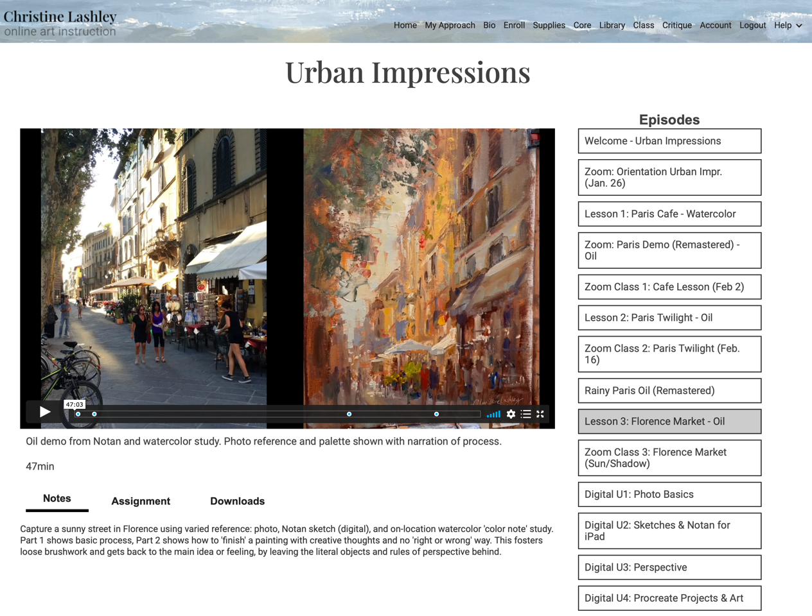Image resolution: width=812 pixels, height=616 pixels.
Task: Switch to the Downloads tab
Action: 237,501
